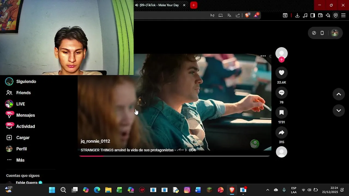Open Instagram from the taskbar
349x196 pixels.
(187, 190)
